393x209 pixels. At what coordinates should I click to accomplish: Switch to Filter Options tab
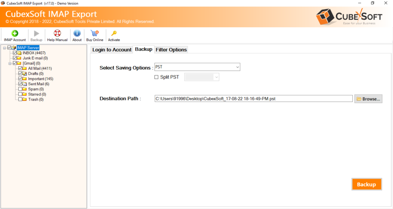[x=171, y=50]
